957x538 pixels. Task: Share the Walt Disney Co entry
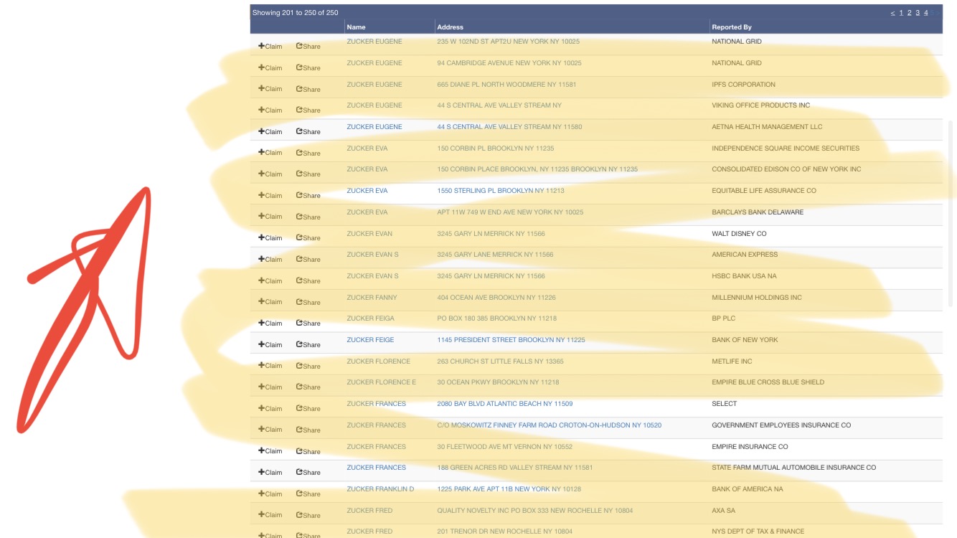(308, 238)
